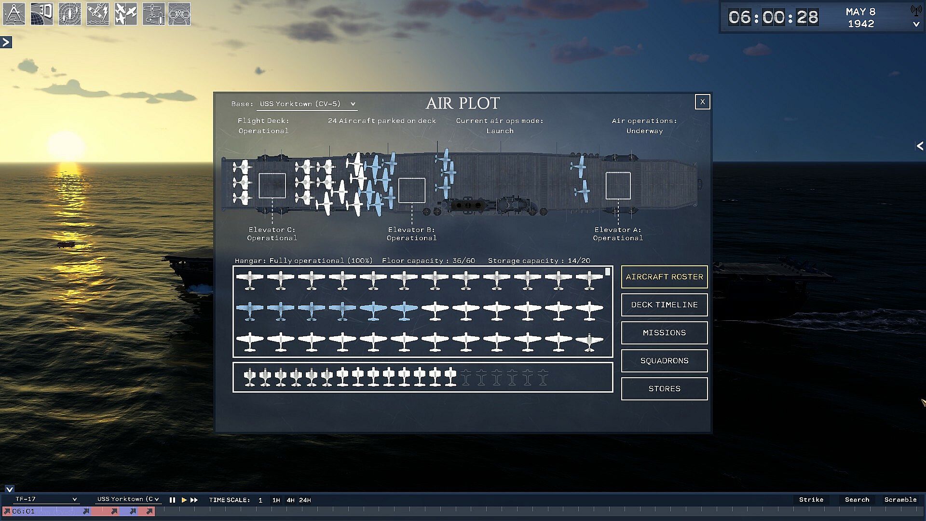Viewport: 926px width, 521px height.
Task: Click the Strike button
Action: (x=811, y=500)
